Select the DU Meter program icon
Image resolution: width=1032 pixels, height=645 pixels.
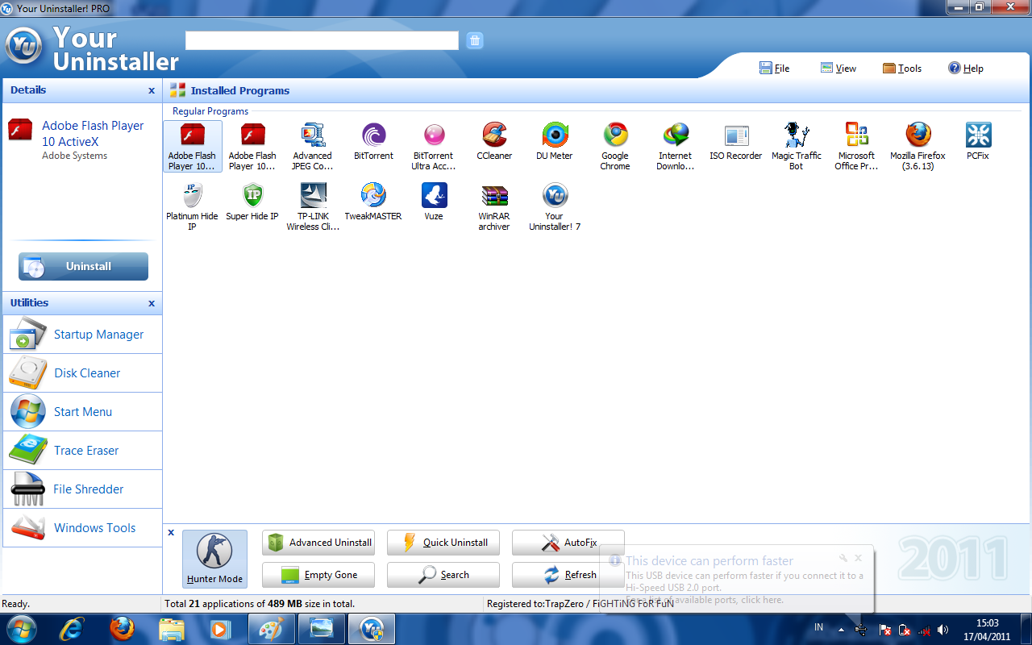(x=555, y=142)
